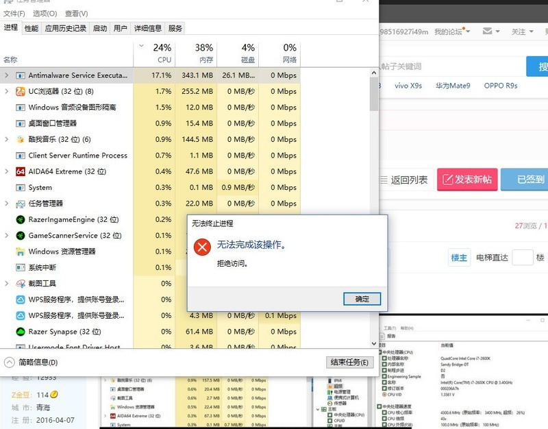This screenshot has width=548, height=429.
Task: Open the 查看(V) menu
Action: tap(76, 14)
